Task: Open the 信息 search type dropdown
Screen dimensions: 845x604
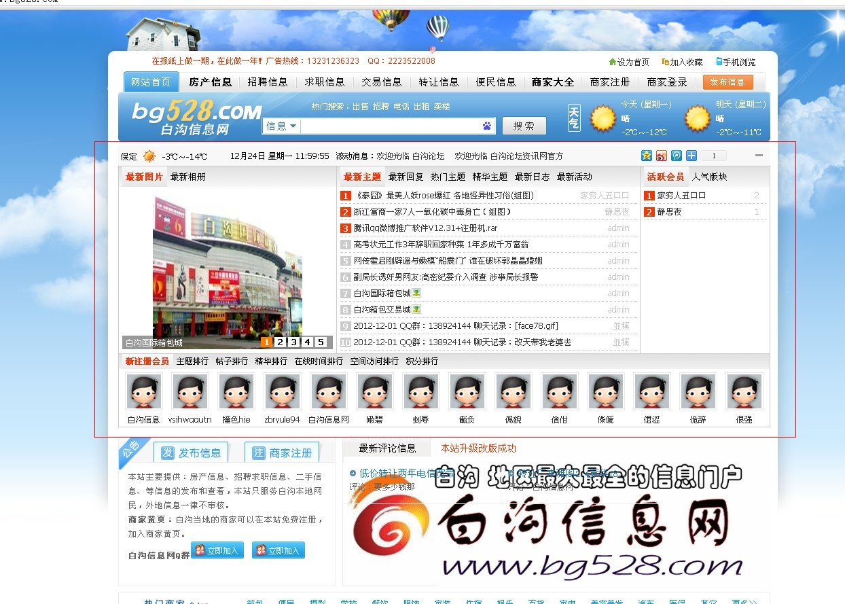Action: coord(281,126)
